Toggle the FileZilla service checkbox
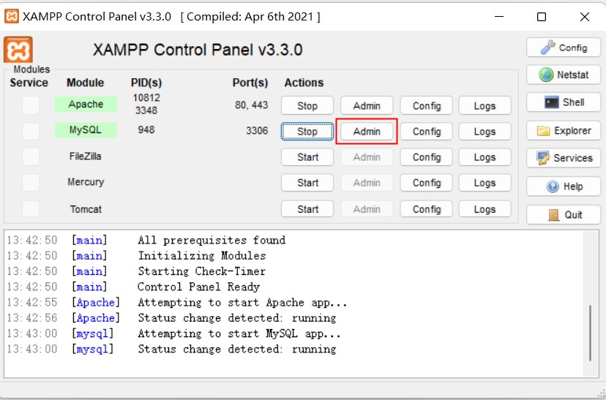The height and width of the screenshot is (400, 606). [31, 156]
